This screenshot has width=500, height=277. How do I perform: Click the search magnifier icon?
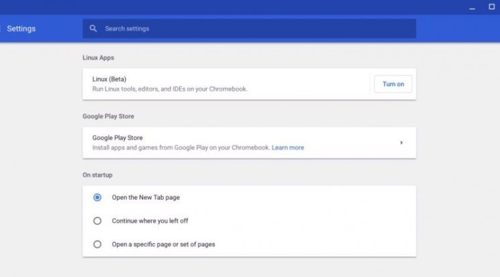click(93, 29)
